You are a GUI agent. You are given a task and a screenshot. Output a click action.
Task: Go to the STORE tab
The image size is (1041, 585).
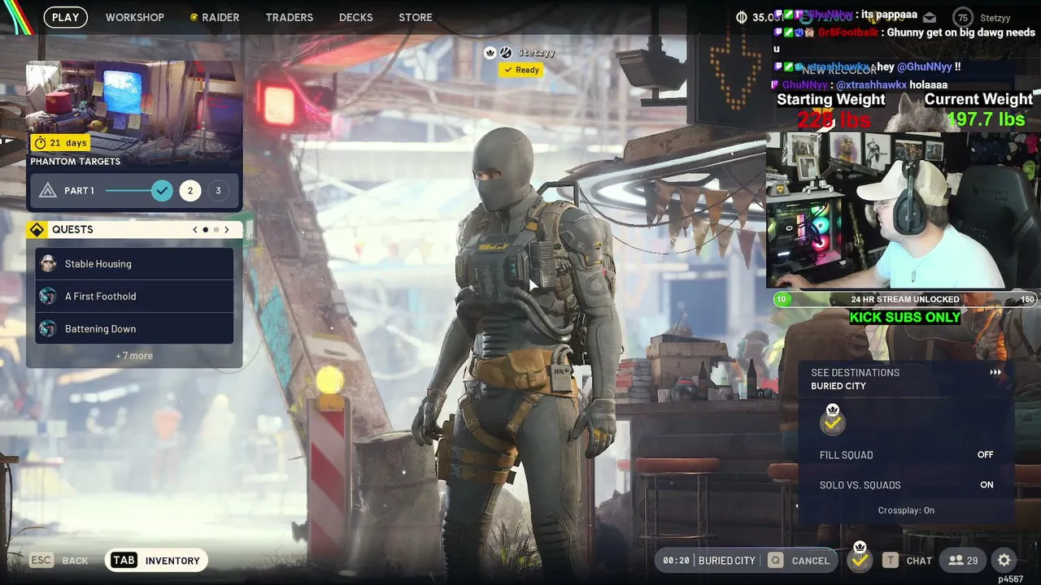pos(416,17)
